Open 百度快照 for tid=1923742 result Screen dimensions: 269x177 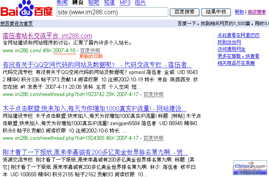tap(154, 94)
